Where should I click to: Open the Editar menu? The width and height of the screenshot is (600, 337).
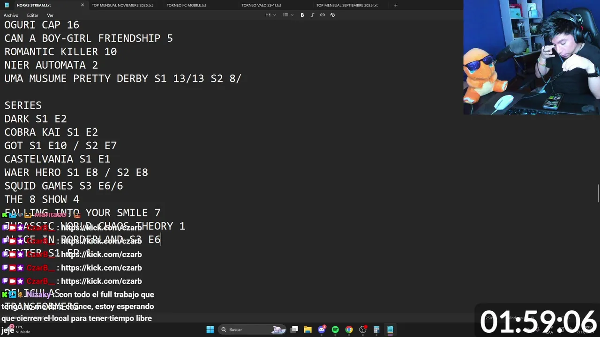pos(32,15)
